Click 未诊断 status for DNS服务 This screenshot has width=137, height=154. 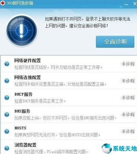click(128, 114)
